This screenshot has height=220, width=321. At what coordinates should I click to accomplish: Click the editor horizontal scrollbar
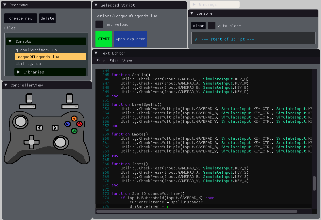point(197,211)
